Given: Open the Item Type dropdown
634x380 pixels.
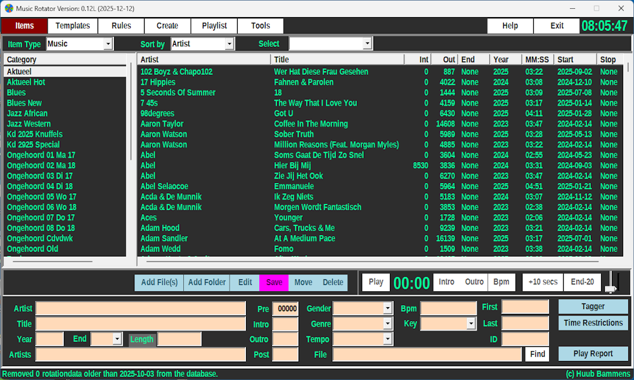Looking at the screenshot, I should (108, 44).
